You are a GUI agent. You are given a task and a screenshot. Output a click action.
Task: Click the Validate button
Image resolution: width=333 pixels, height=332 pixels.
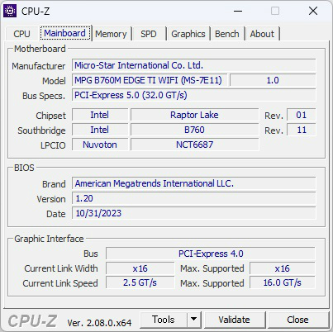235,320
